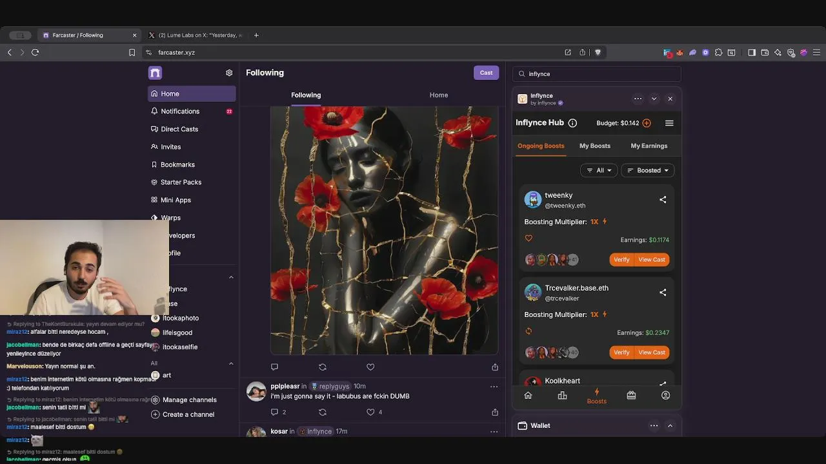Open a new browser tab

pos(256,35)
